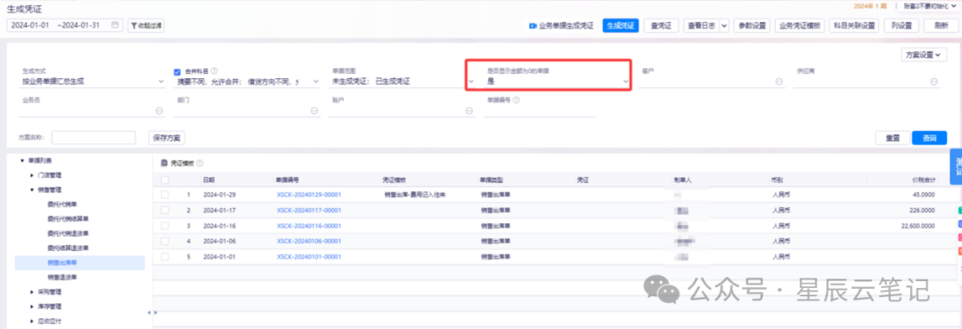Check the row for XSCK-20240106-00001
This screenshot has height=329, width=962.
point(165,241)
